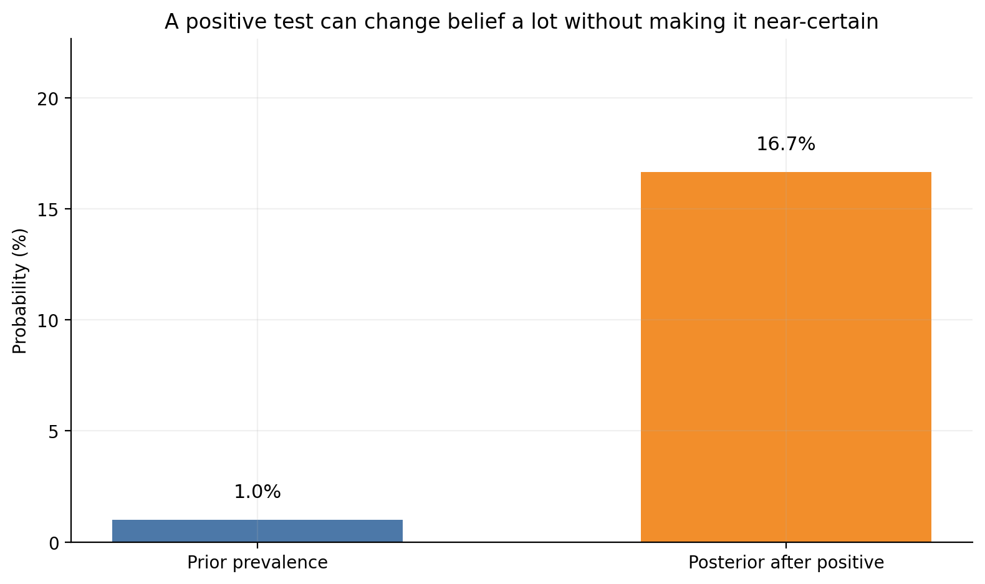Click the "Prior prevalence" x-axis label
The image size is (985, 584).
pyautogui.click(x=257, y=563)
